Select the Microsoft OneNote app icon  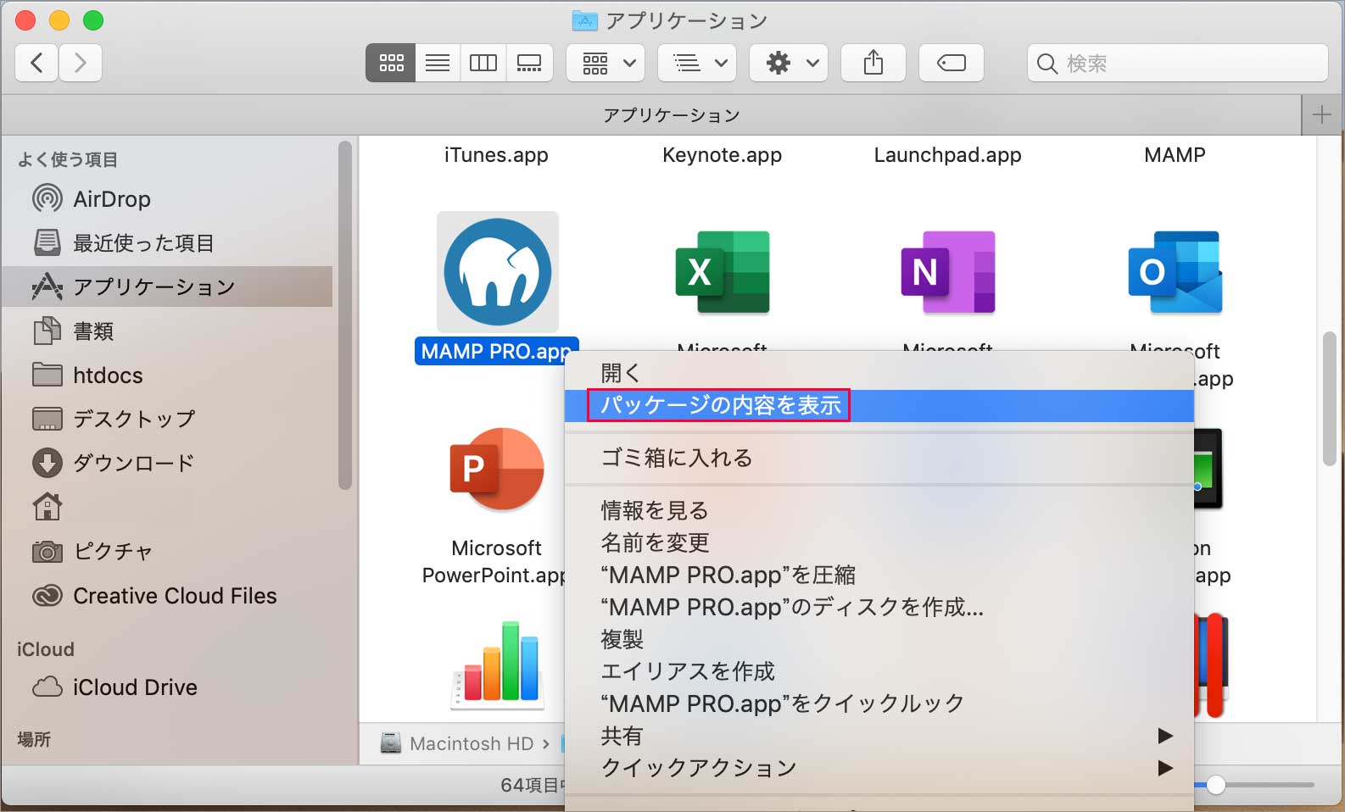[x=948, y=272]
